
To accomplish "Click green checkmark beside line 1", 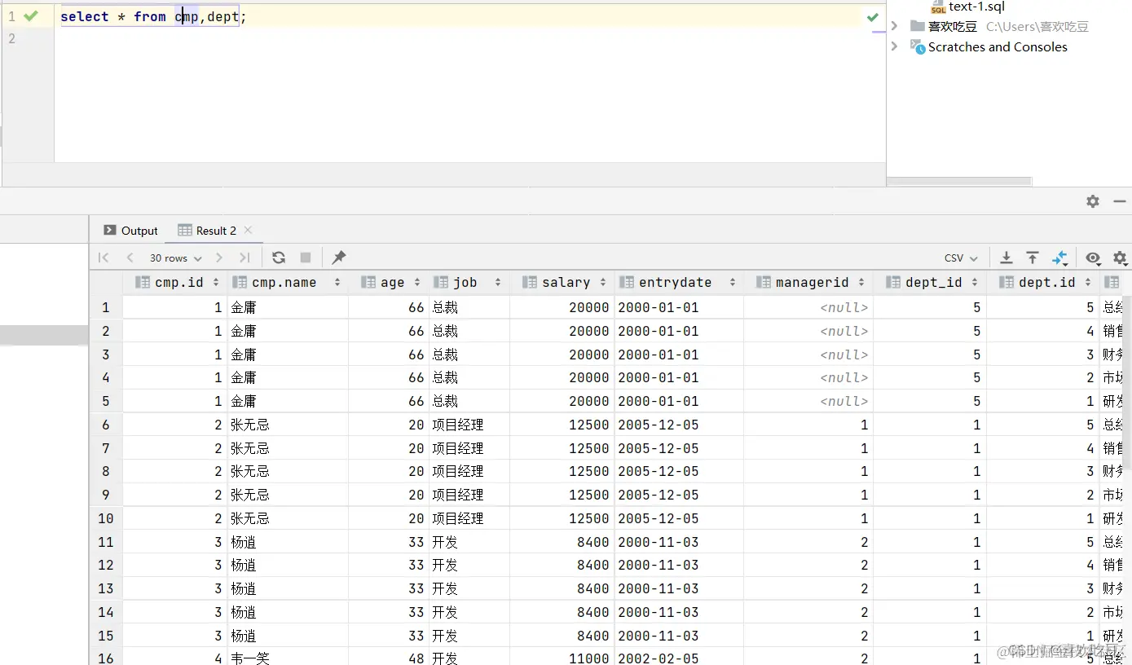I will tap(31, 15).
